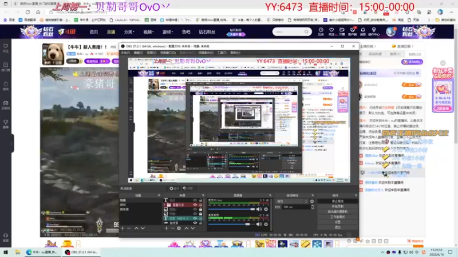Viewport: 458px width, 257px height.
Task: Toggle lock on 直播文字 source group
Action: tap(200, 205)
